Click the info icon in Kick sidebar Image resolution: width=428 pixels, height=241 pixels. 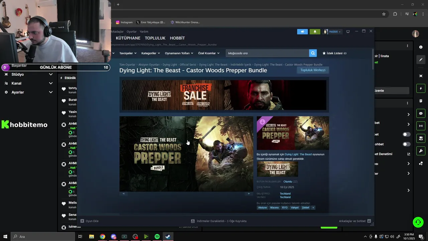point(421,47)
